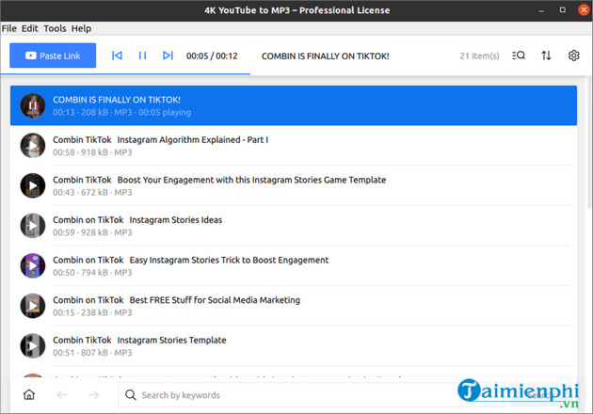Click '00:50 · 794 kB · MP3' details
593x414 pixels.
pyautogui.click(x=92, y=273)
